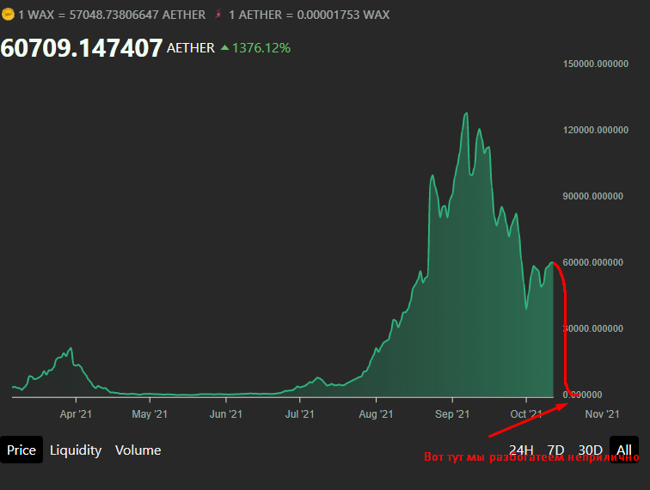
Task: Open the Volume tab
Action: 138,450
